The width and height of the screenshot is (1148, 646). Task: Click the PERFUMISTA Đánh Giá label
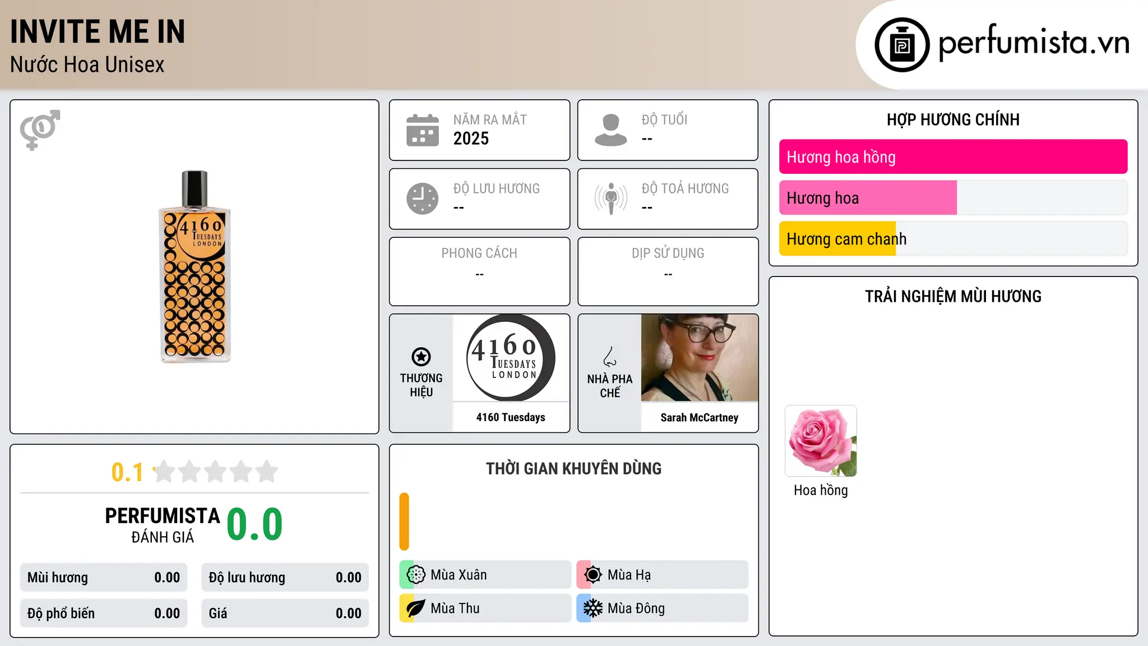coord(163,525)
